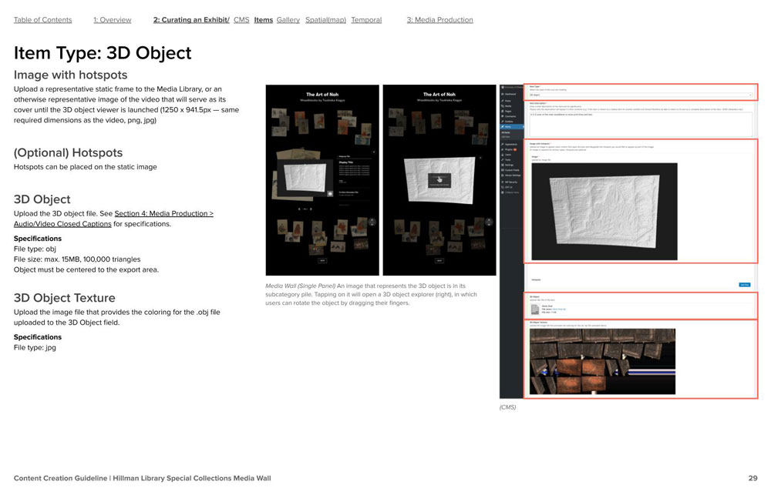Click the scroll control in left media wall panel
Image resolution: width=771 pixels, height=498 pixels.
[372, 222]
